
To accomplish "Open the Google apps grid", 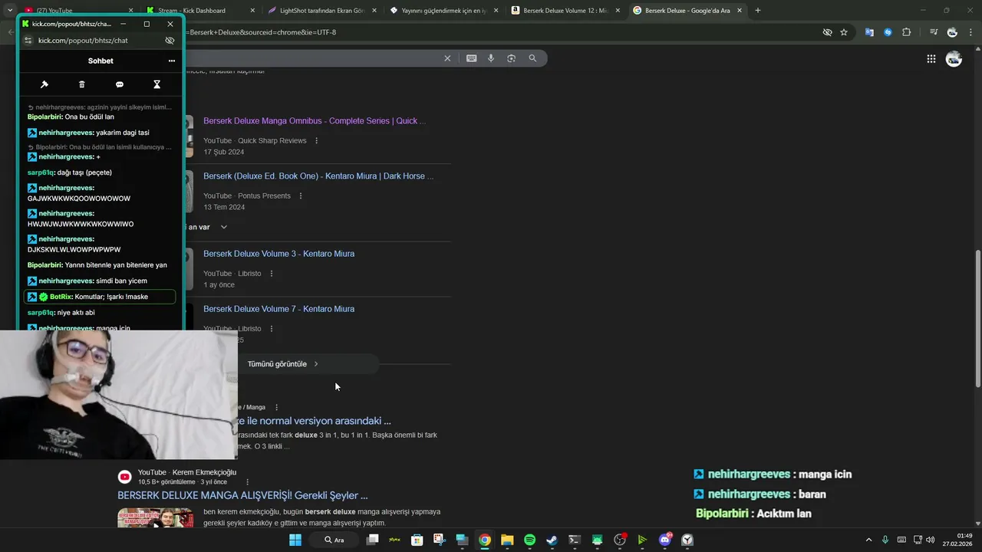I will pyautogui.click(x=931, y=58).
